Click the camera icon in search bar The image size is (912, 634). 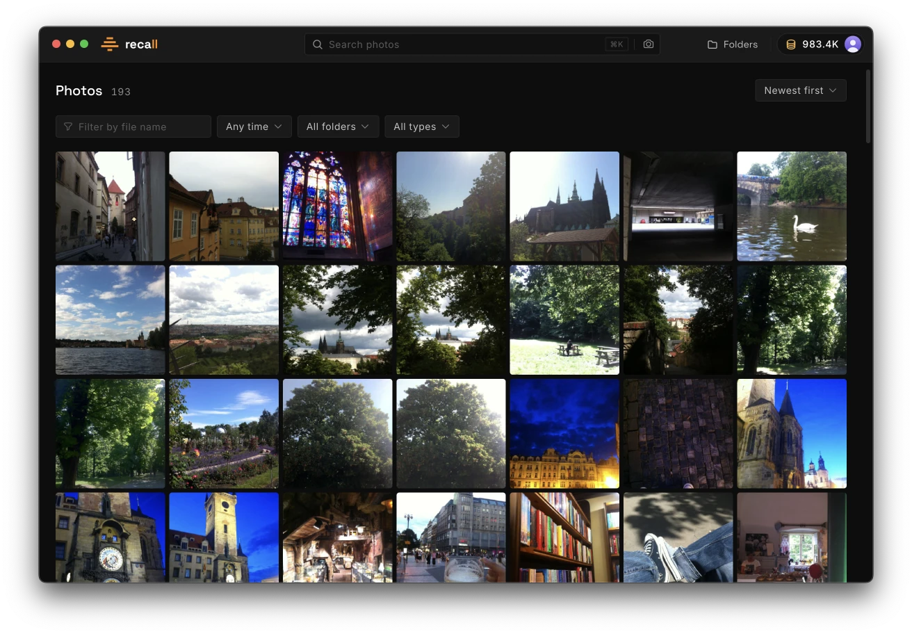648,44
